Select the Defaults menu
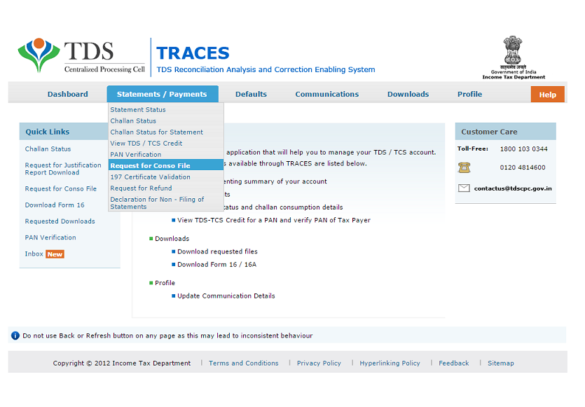 point(251,93)
